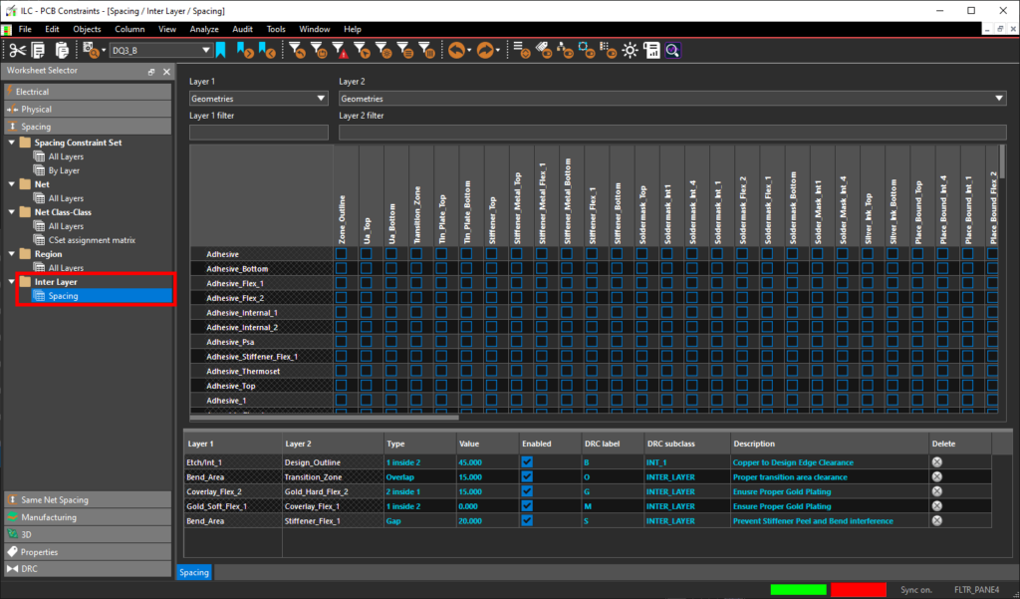Open the Manufacturing worksheet section
Image resolution: width=1020 pixels, height=599 pixels.
(88, 517)
